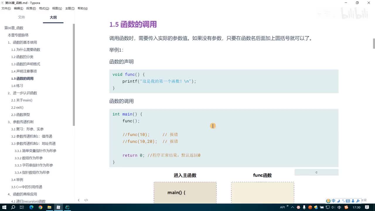Open the soft keyboard from IME toolbar
Viewport: 375px width, 211px height.
pyautogui.click(x=348, y=201)
